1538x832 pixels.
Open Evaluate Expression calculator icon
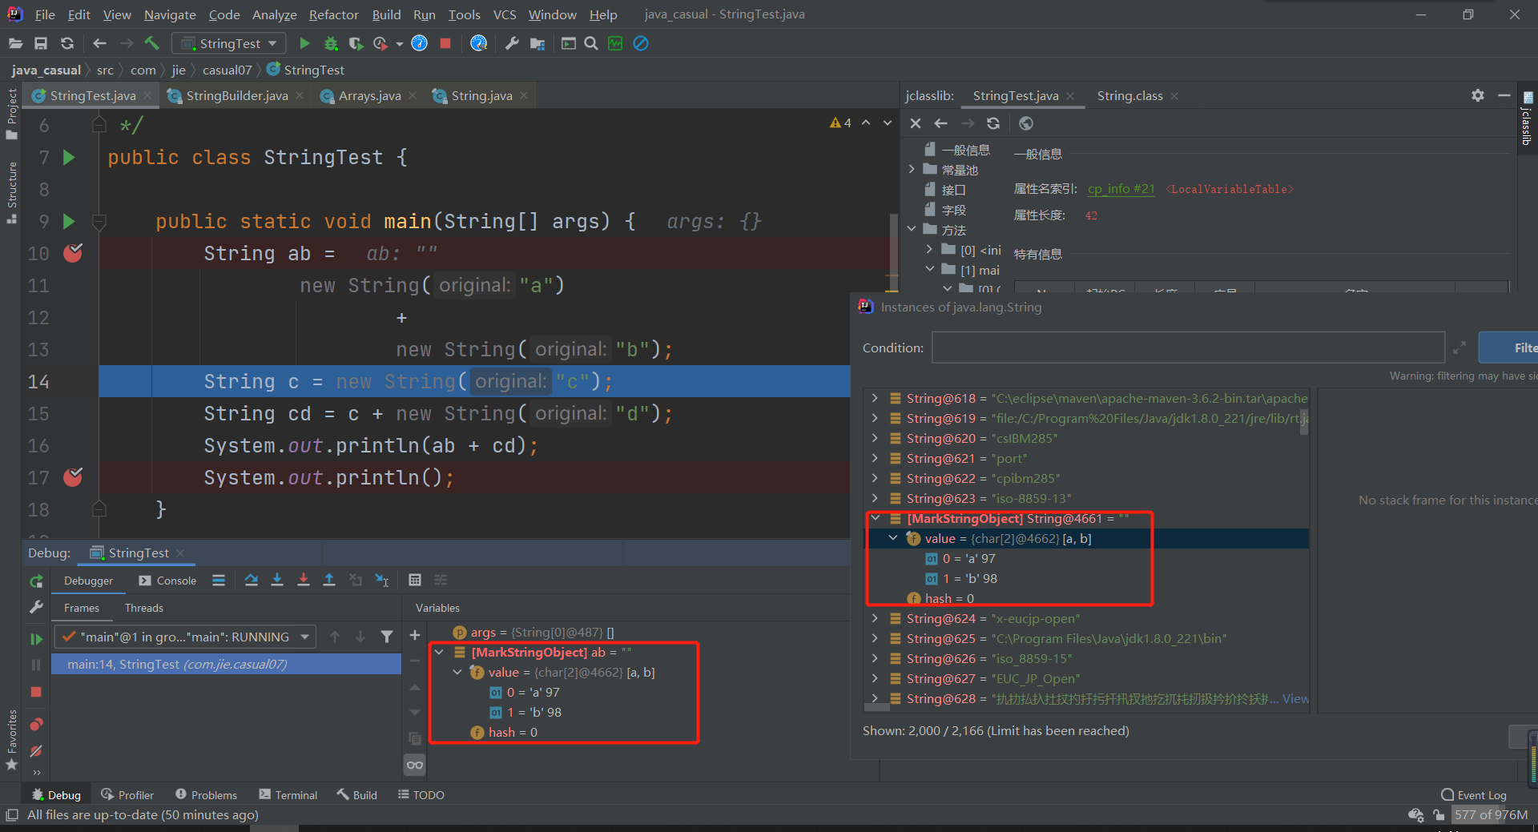pos(415,580)
